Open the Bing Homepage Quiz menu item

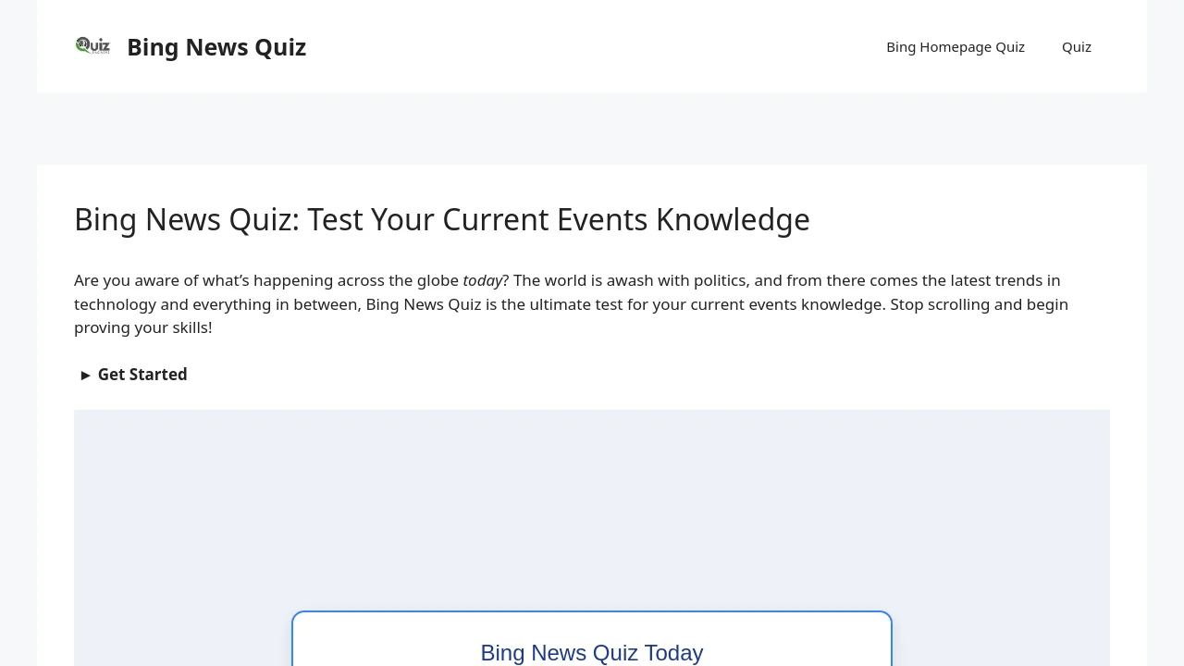(x=955, y=47)
